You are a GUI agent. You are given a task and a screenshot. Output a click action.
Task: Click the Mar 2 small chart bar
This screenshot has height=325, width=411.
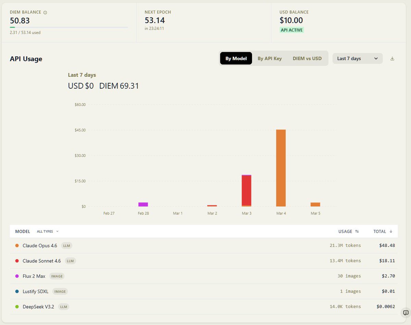click(x=212, y=206)
